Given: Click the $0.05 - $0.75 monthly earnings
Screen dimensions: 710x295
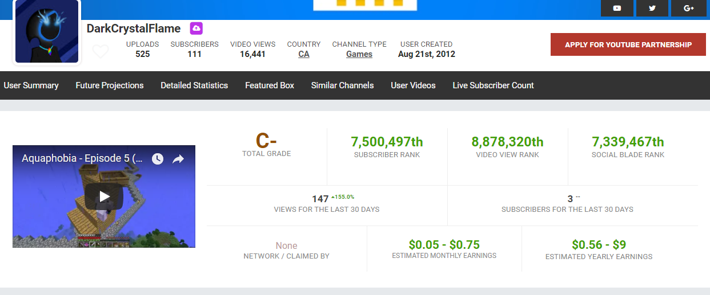Looking at the screenshot, I should 444,245.
